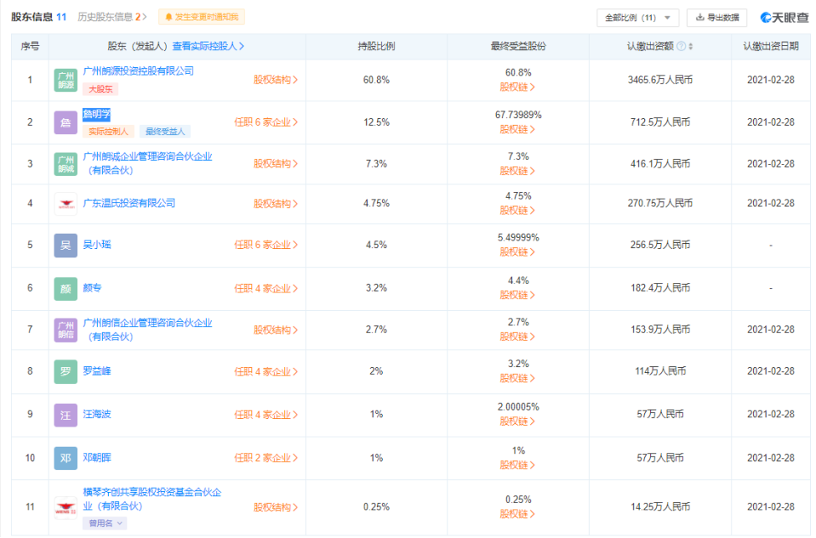816x538 pixels.
Task: Open 股权链 under 0.25% benefit share
Action: (517, 515)
